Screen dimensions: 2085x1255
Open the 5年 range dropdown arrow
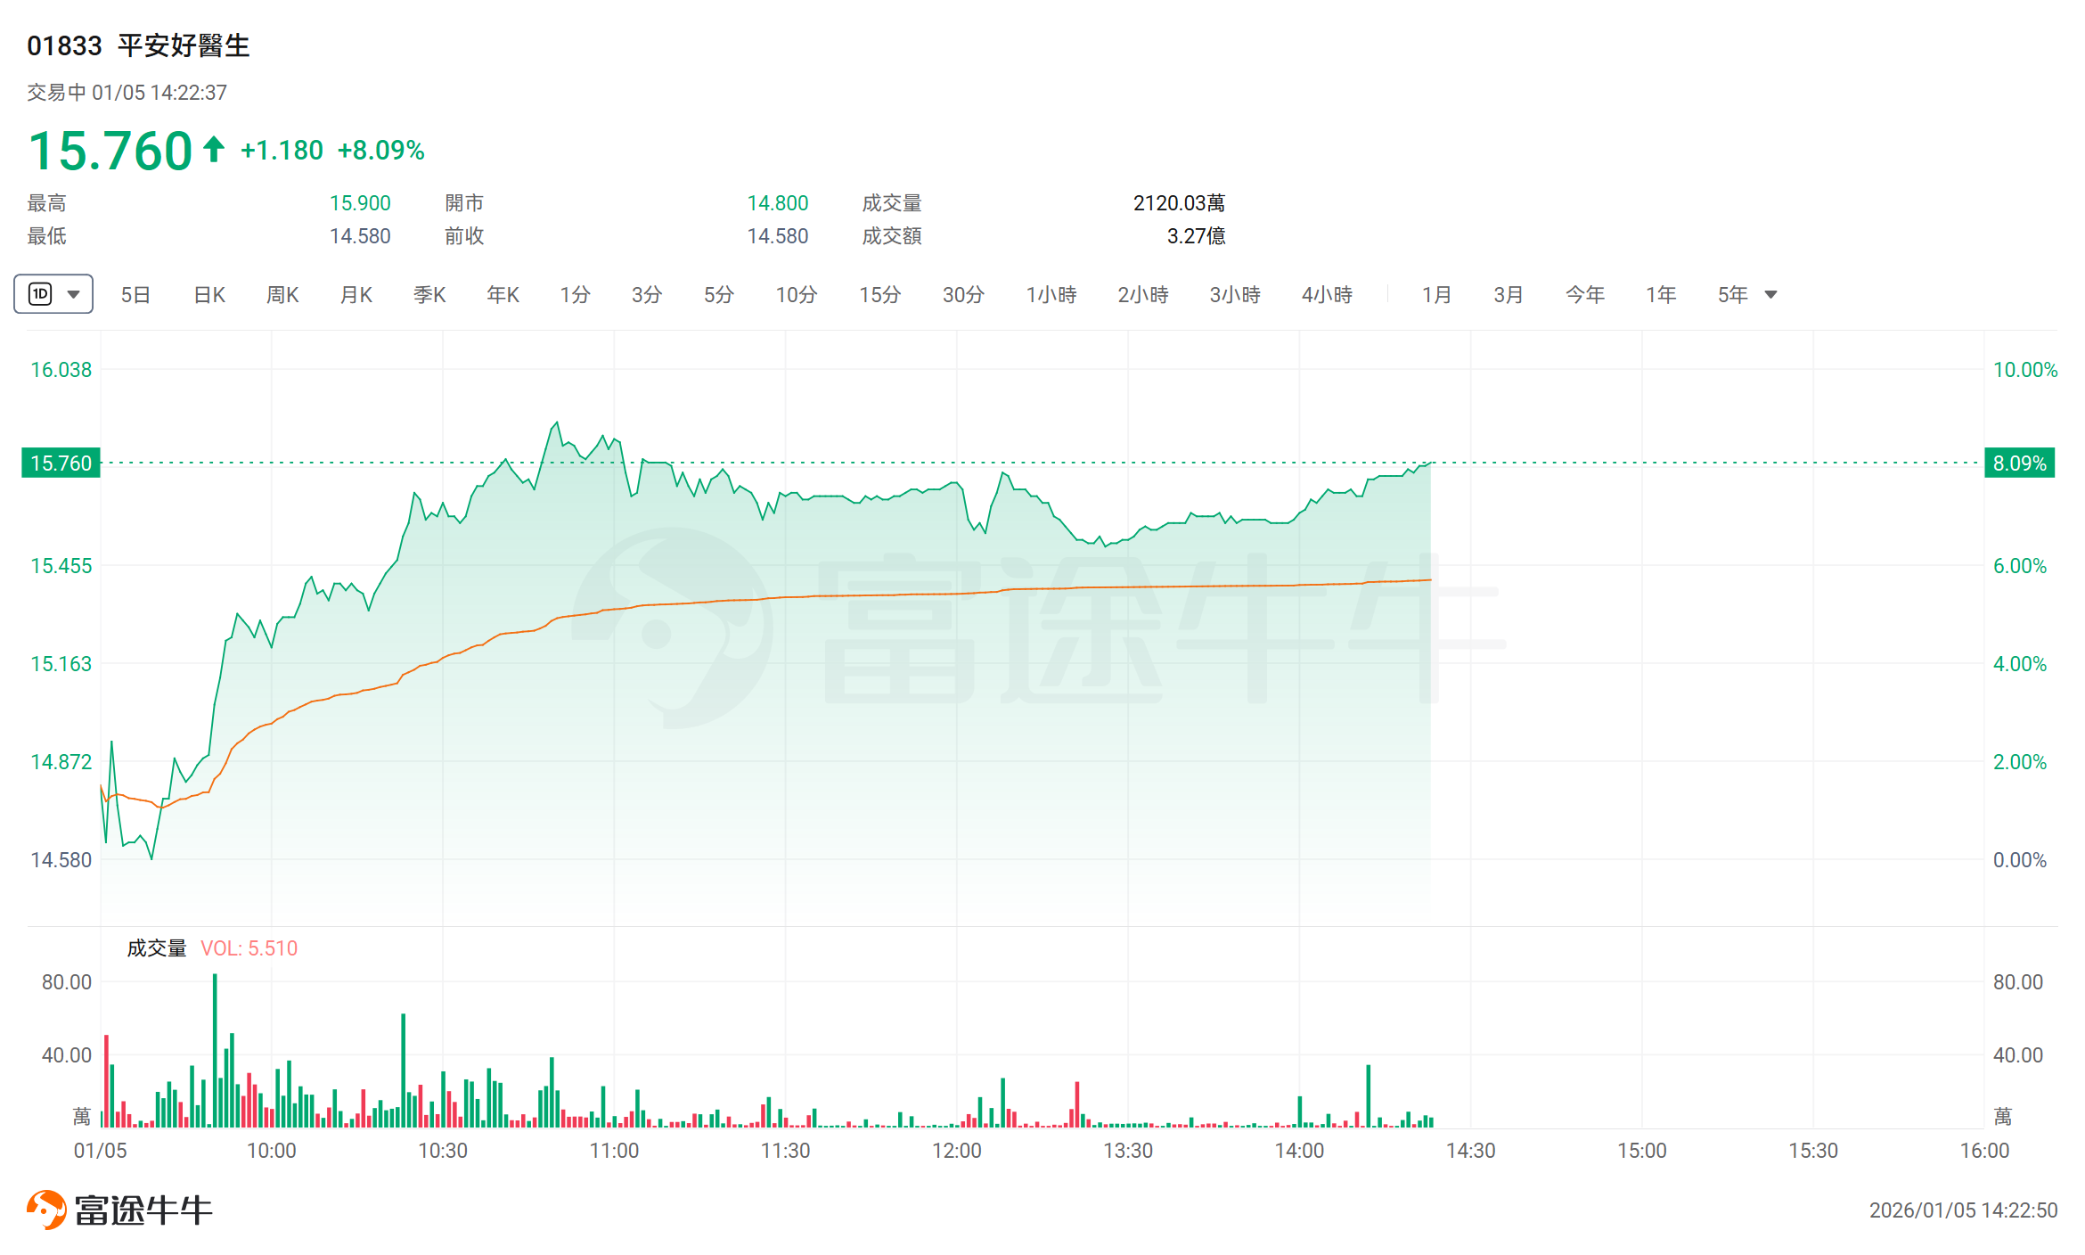1771,295
